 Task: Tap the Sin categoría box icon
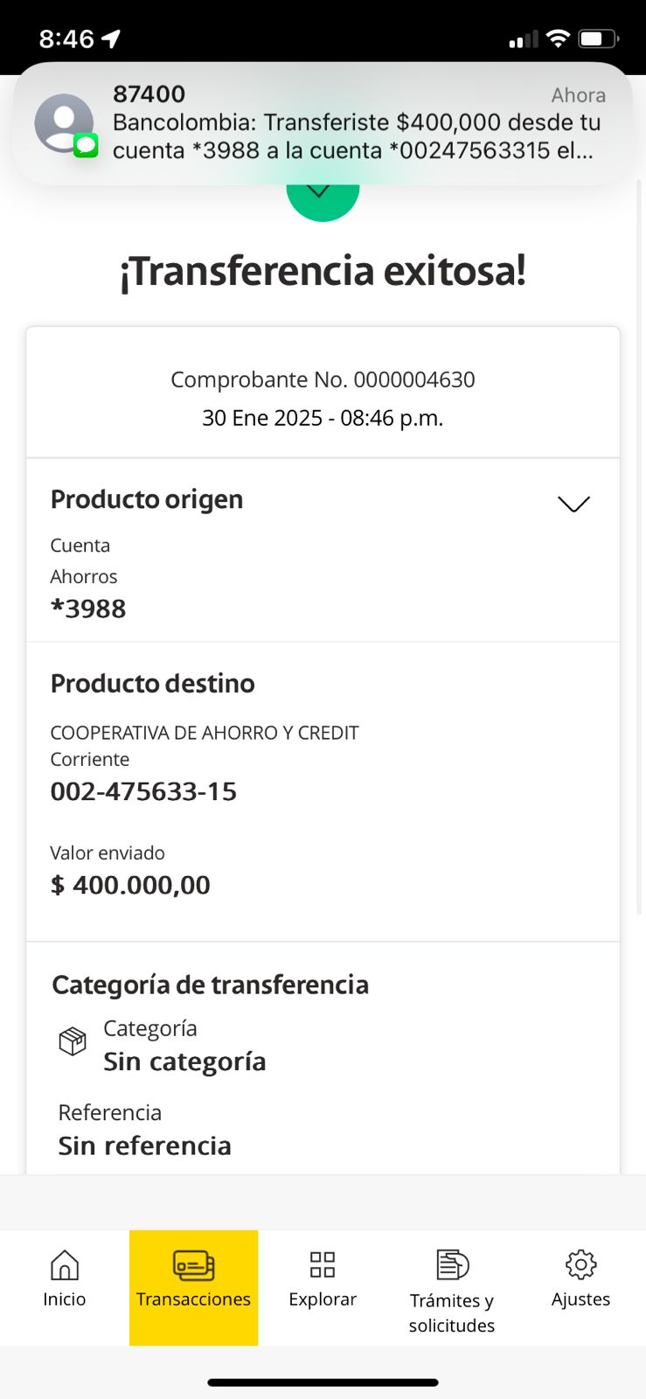[73, 1041]
